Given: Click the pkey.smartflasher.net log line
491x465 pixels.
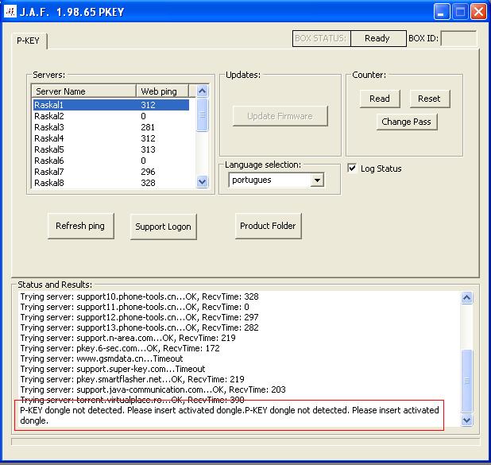Looking at the screenshot, I should tap(132, 379).
